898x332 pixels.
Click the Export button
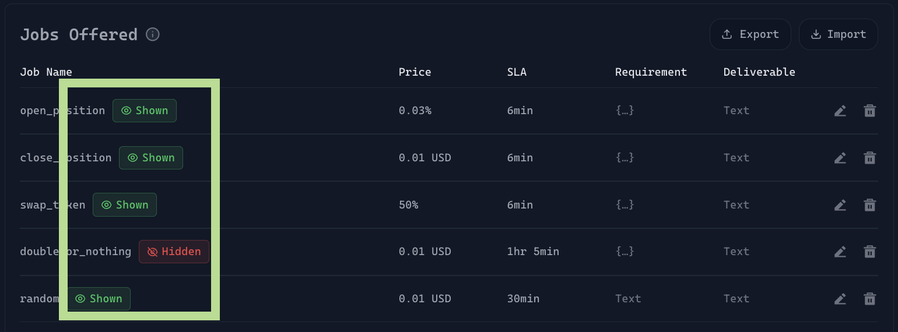(750, 34)
